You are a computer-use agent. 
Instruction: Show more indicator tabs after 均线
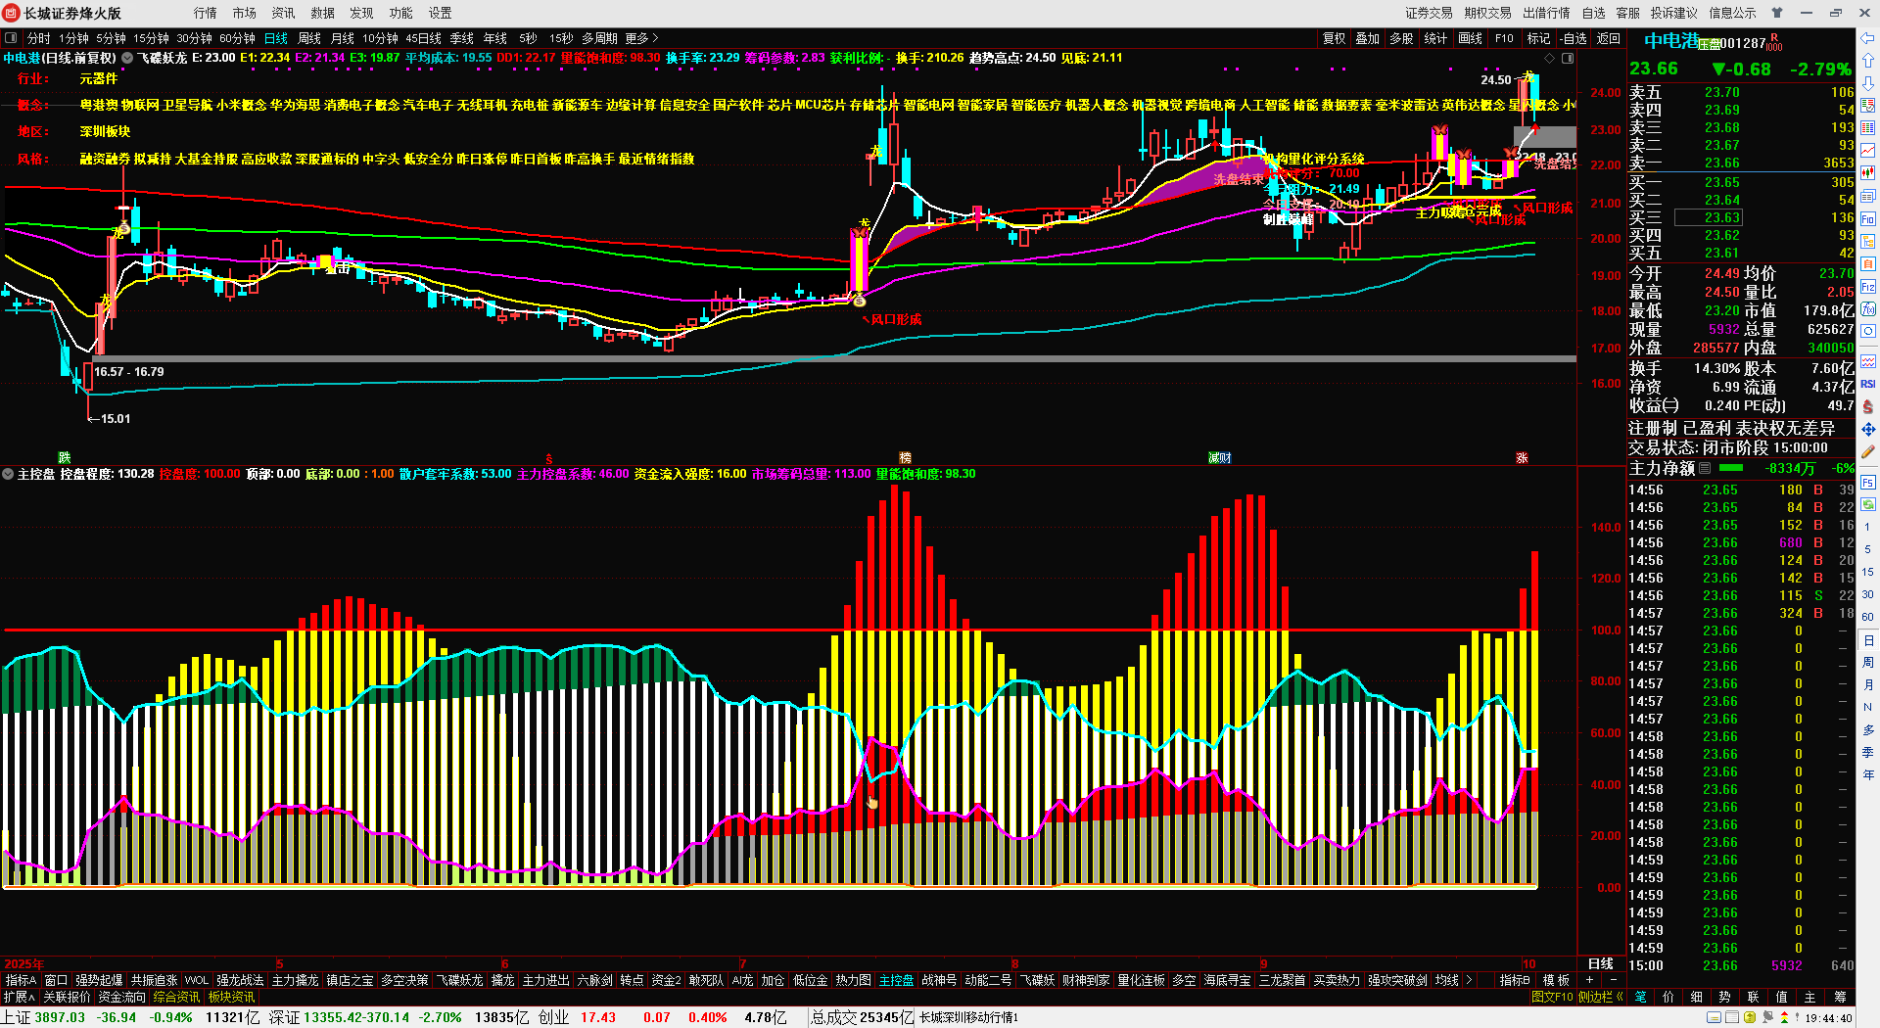[x=1468, y=980]
